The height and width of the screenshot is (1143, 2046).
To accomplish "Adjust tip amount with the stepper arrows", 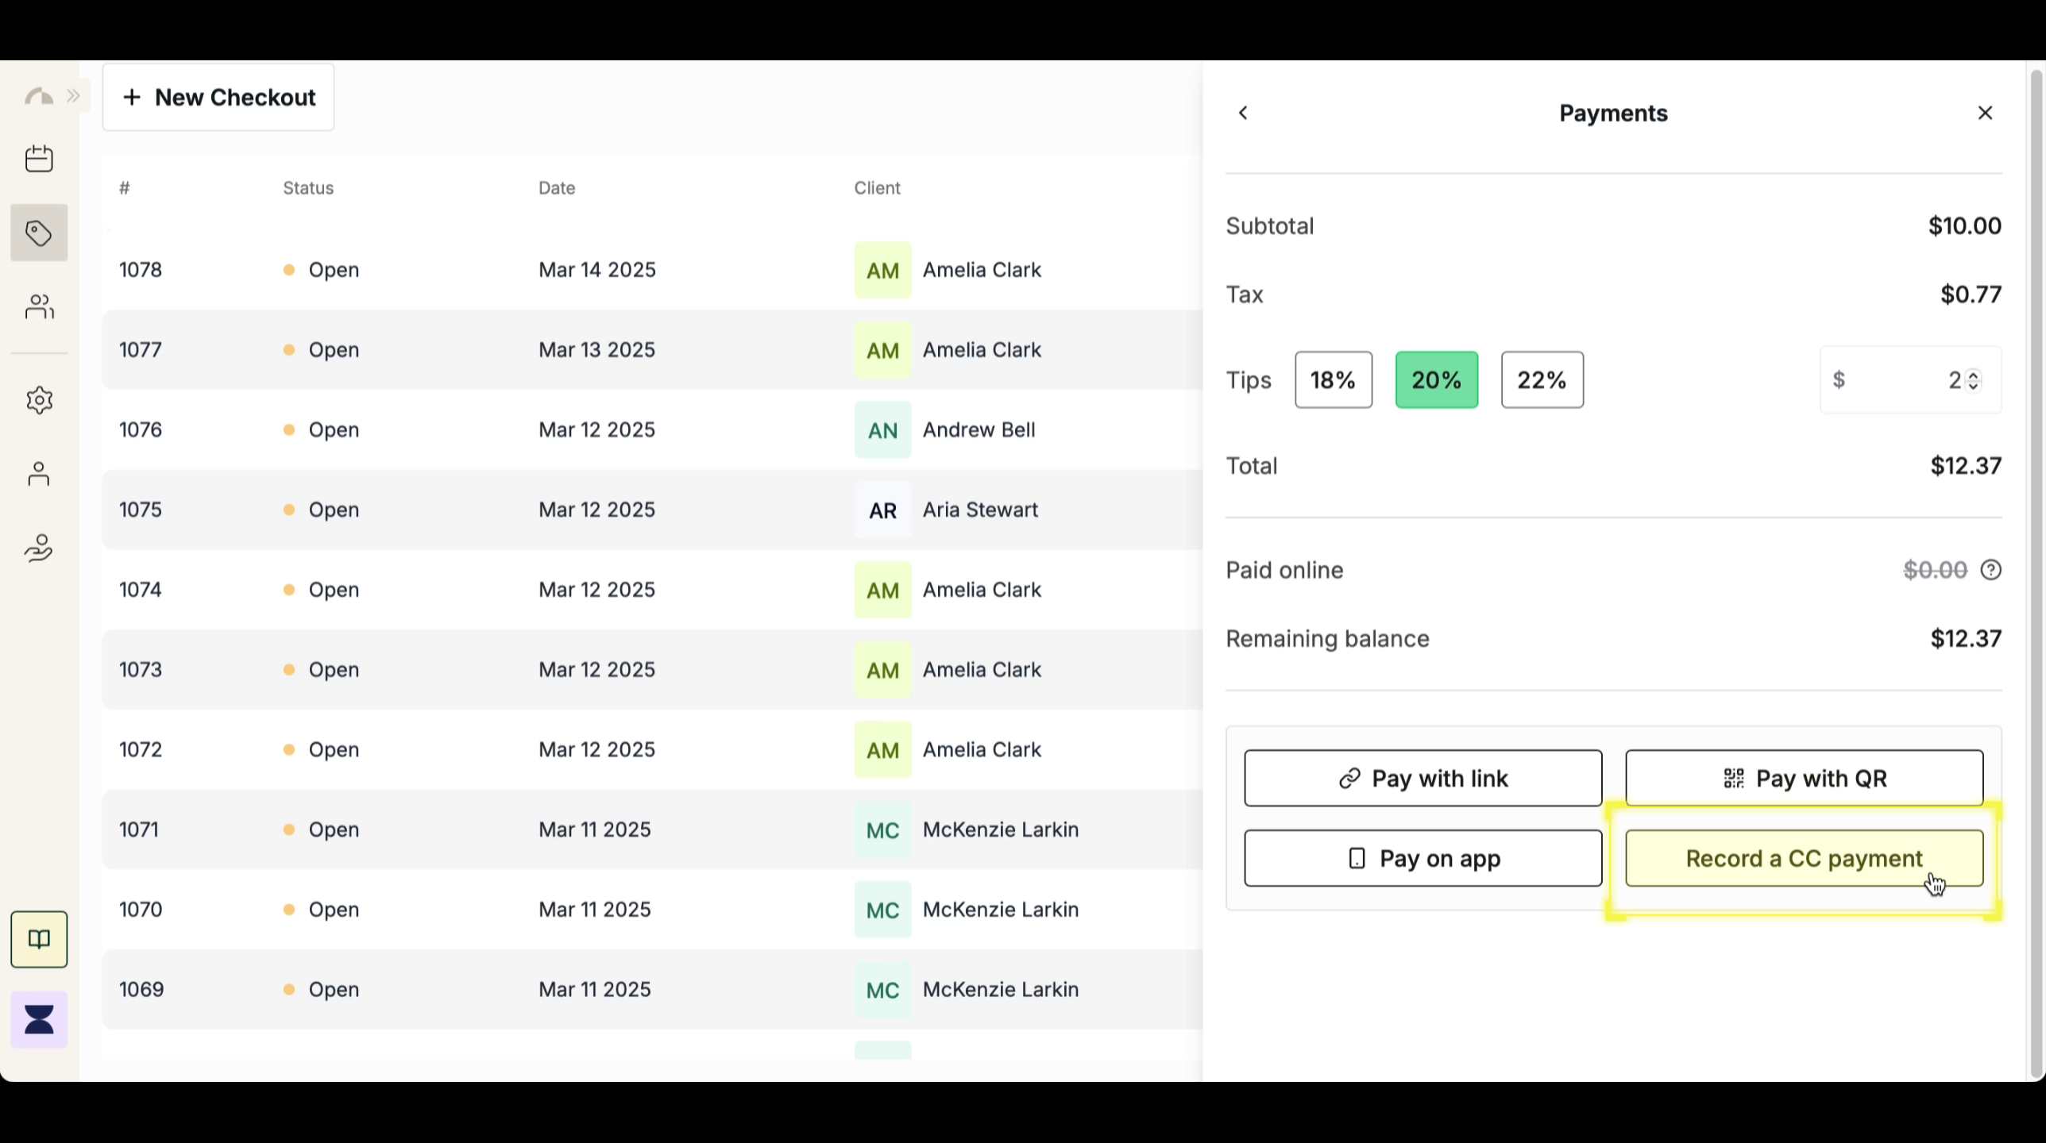I will coord(1974,380).
